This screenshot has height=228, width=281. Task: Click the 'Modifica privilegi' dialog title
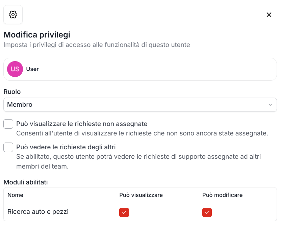pyautogui.click(x=37, y=34)
